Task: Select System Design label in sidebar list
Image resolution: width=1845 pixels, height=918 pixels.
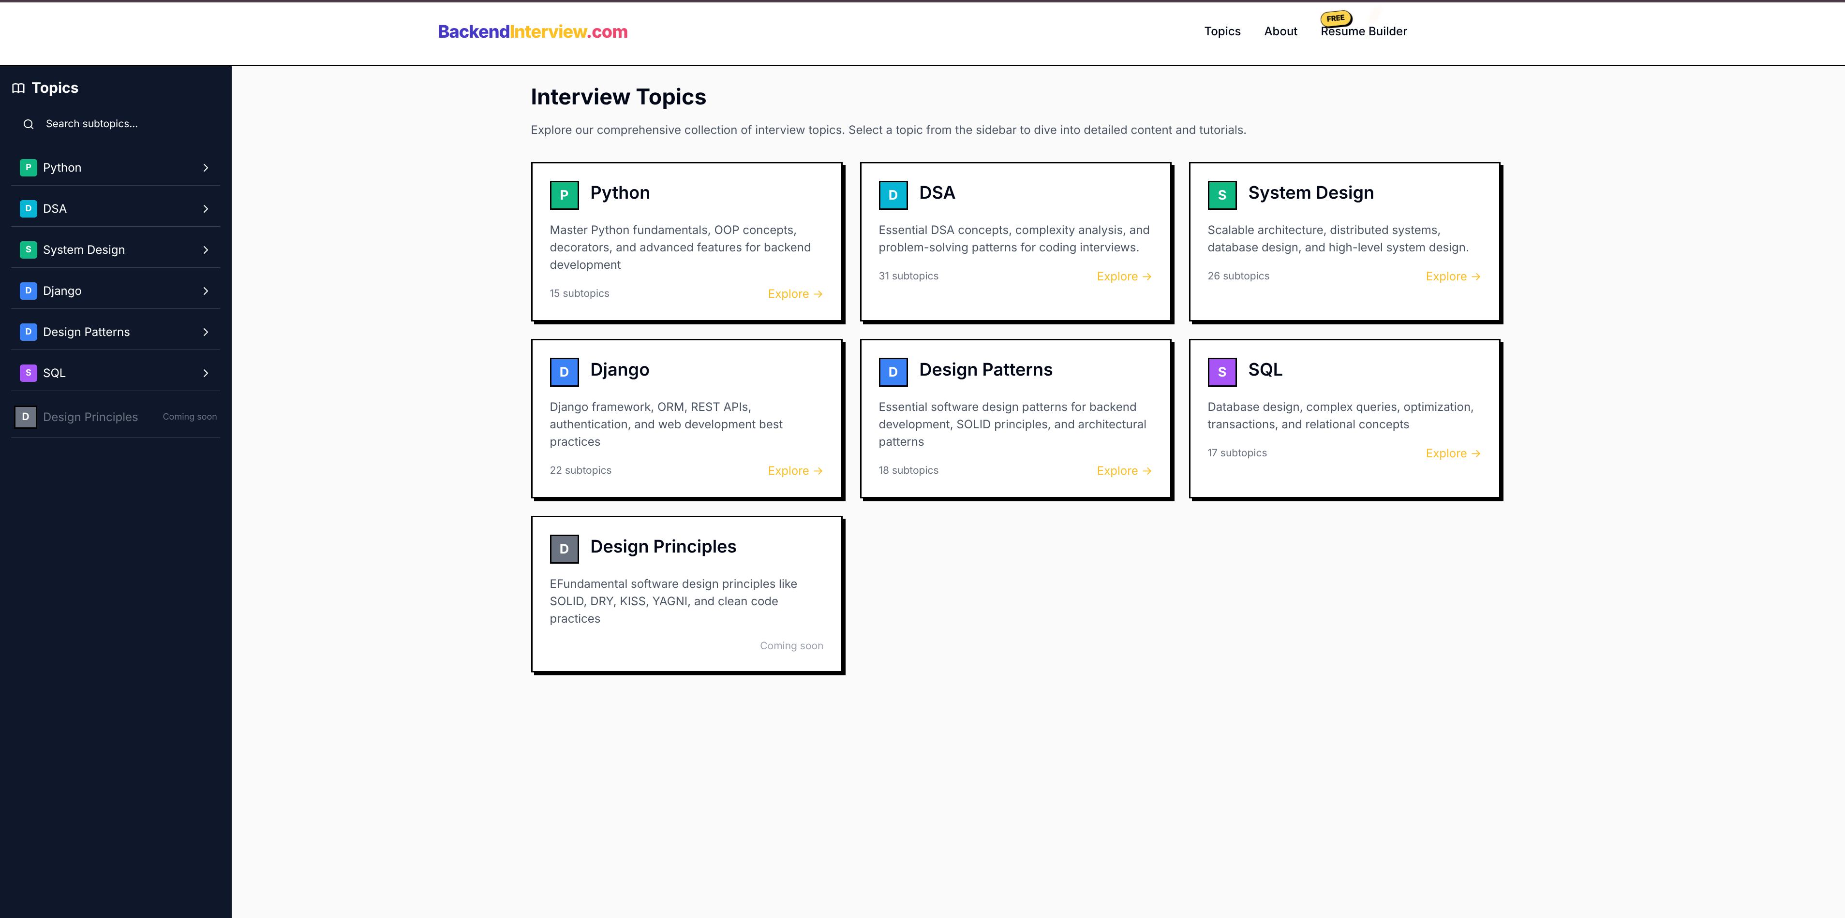Action: (84, 250)
